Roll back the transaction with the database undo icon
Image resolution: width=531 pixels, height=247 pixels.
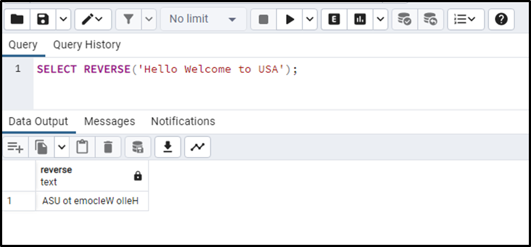pos(431,19)
